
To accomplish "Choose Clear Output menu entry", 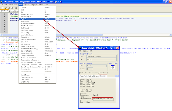I will click(x=37, y=80).
